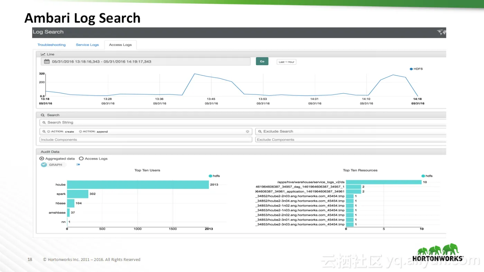The height and width of the screenshot is (272, 484).
Task: Click the '14:10' time axis label
Action: 366,99
